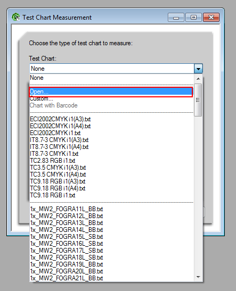The image size is (236, 291).
Task: Pick 1x_MW2_FOGRA16L_SB.txt
Action: click(111, 244)
